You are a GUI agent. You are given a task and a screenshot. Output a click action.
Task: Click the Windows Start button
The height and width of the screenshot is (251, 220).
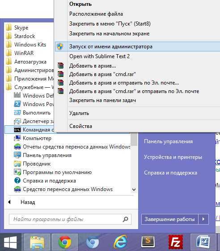(10, 242)
